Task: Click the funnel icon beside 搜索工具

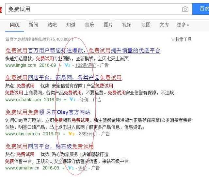Action: tap(173, 39)
